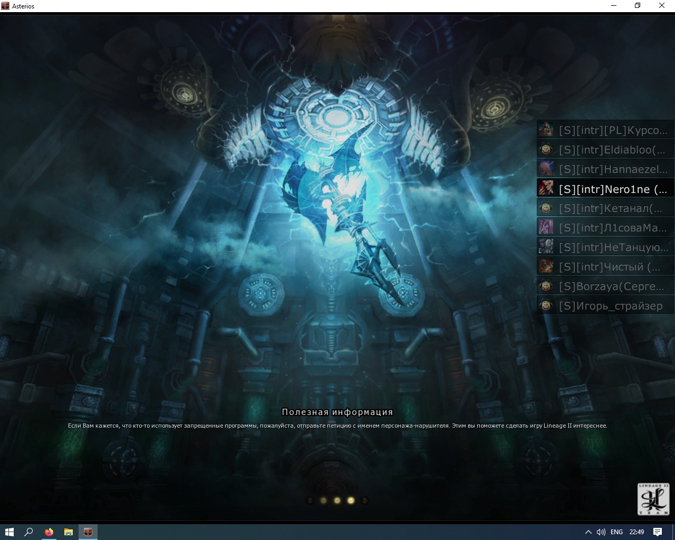Select list entry [S][intr]Hannaezel...
The image size is (675, 540).
pos(605,169)
